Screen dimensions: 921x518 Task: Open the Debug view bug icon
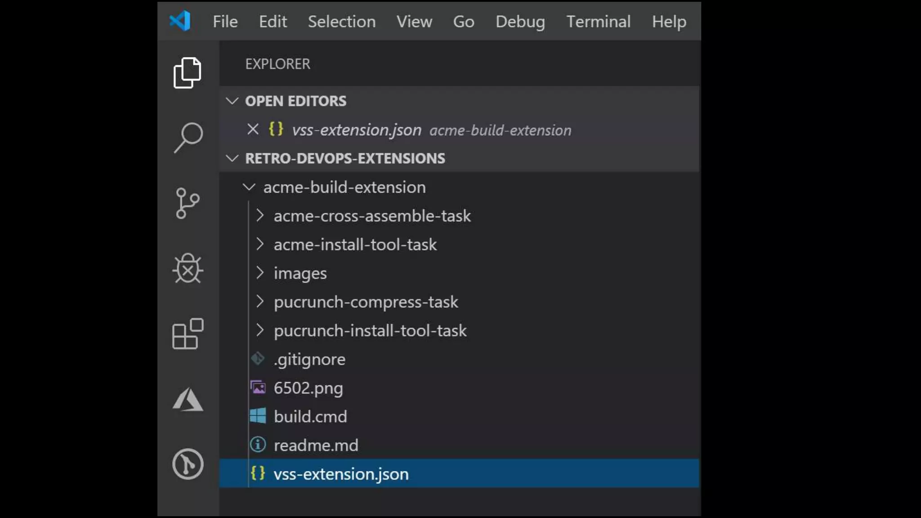[188, 269]
